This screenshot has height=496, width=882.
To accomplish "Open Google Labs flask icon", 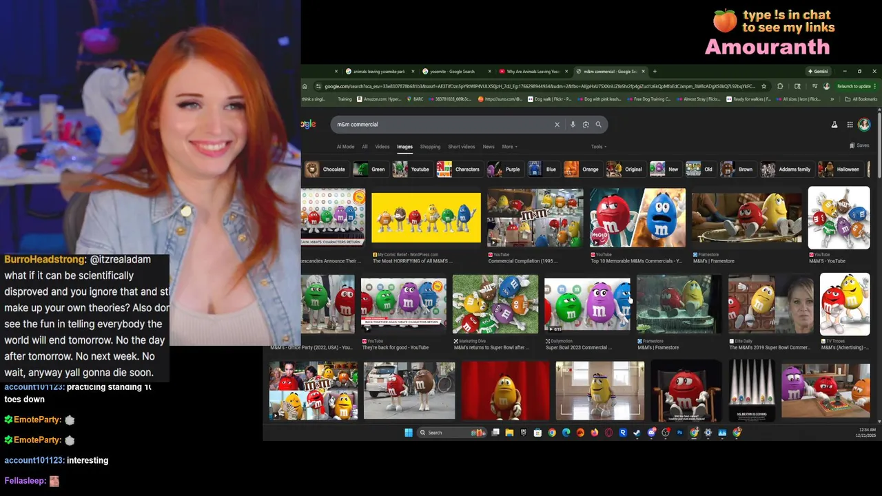I will [834, 125].
